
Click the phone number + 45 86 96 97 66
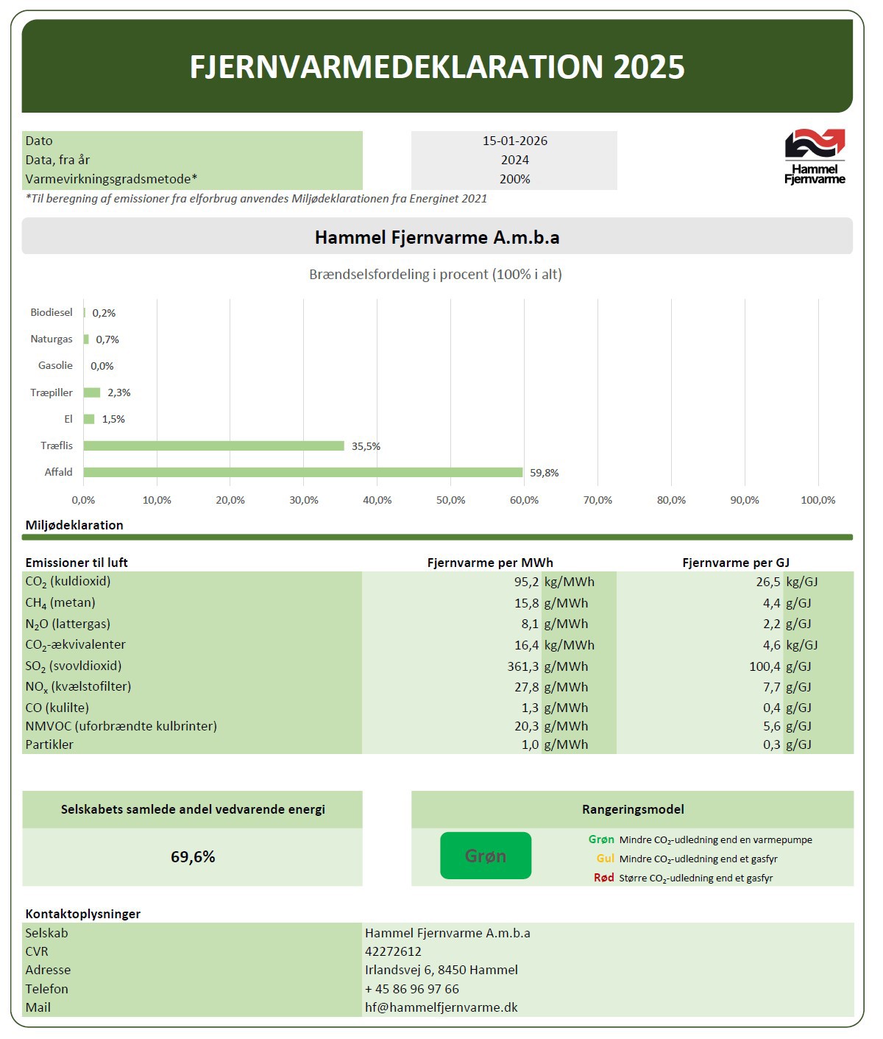(412, 989)
